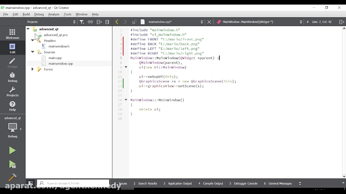Open main.cpp in the project tree

click(x=55, y=58)
